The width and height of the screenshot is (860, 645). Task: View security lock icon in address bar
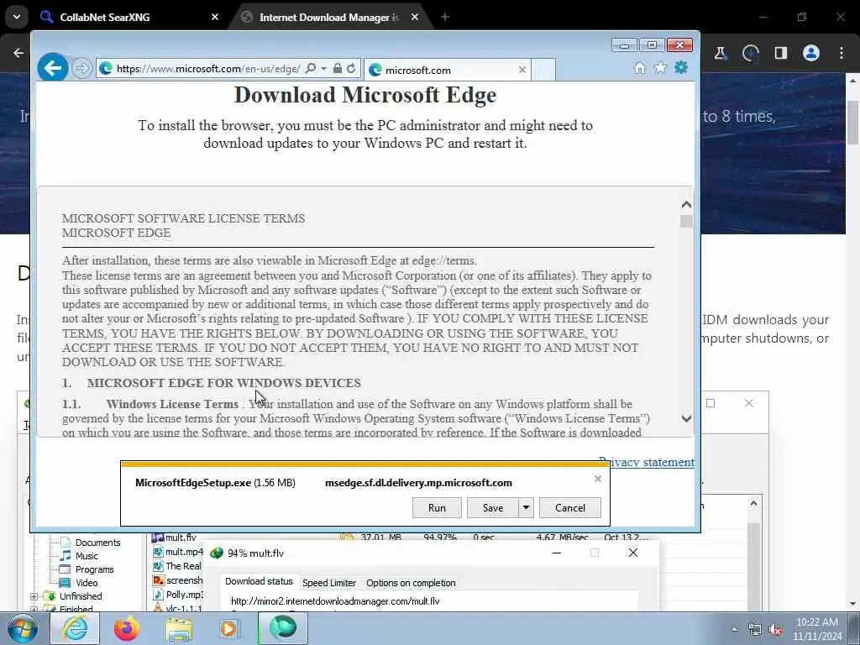[338, 69]
